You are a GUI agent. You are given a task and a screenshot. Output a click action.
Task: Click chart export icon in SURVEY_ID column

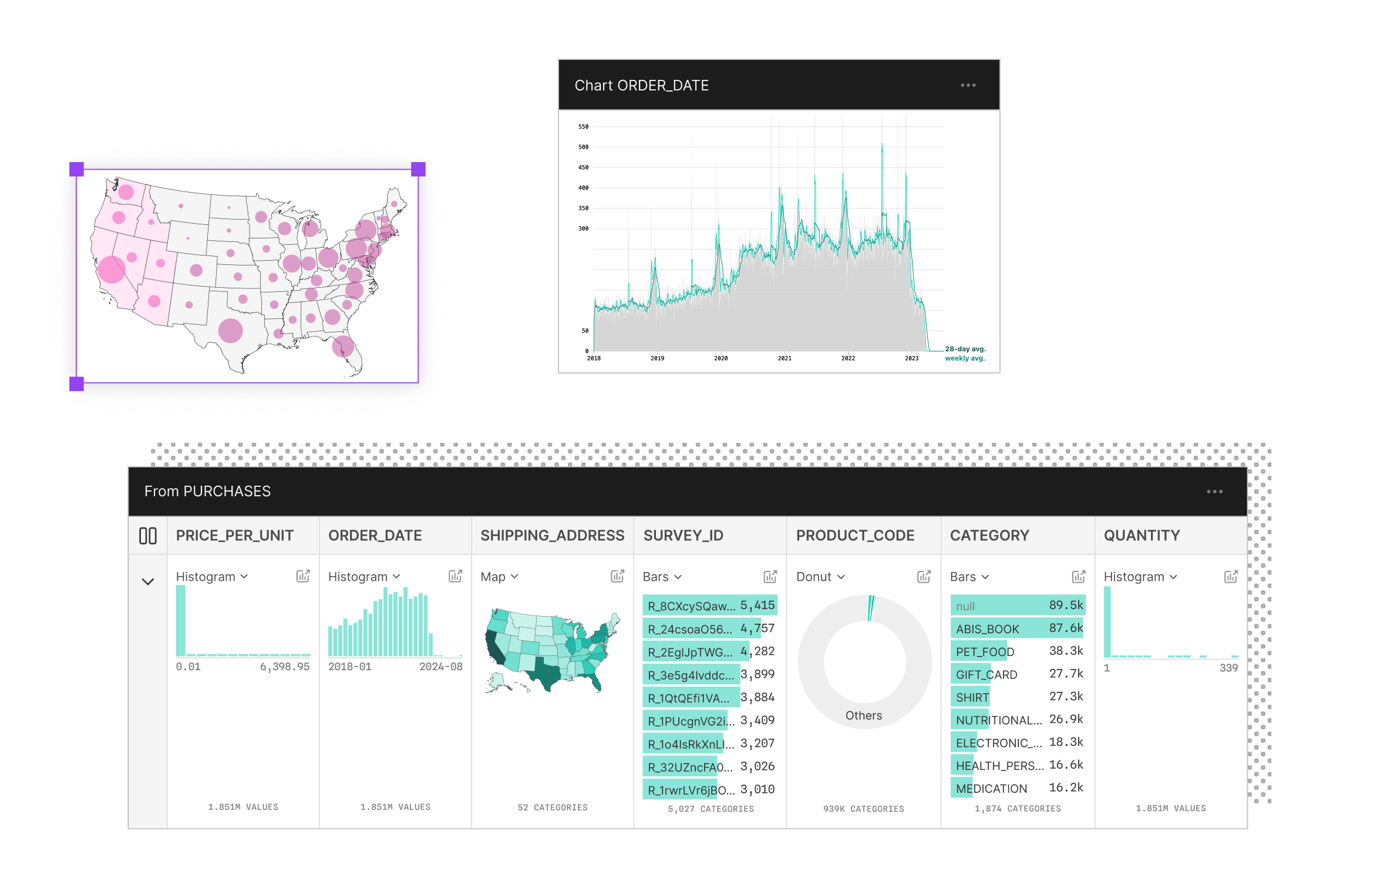click(770, 577)
